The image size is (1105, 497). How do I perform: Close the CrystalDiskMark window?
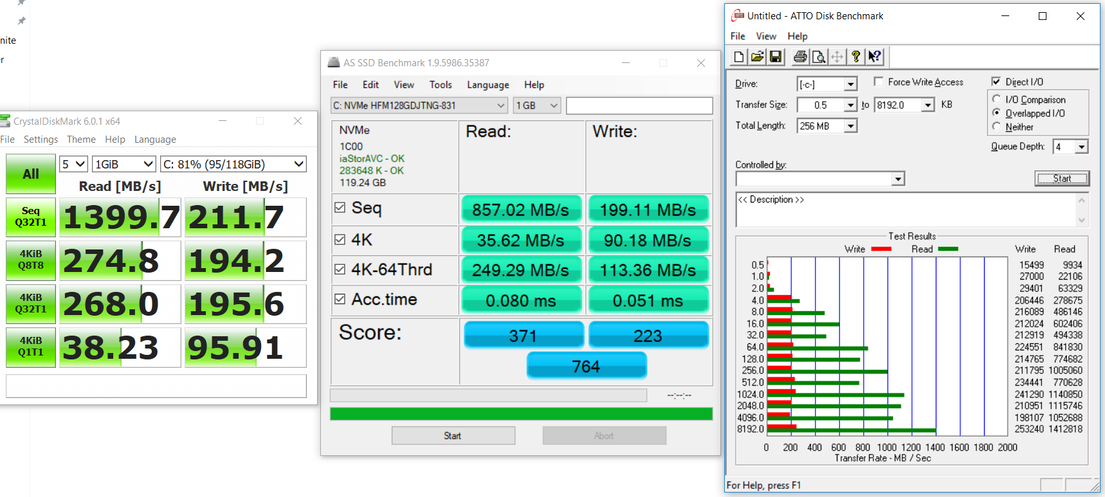pos(298,121)
